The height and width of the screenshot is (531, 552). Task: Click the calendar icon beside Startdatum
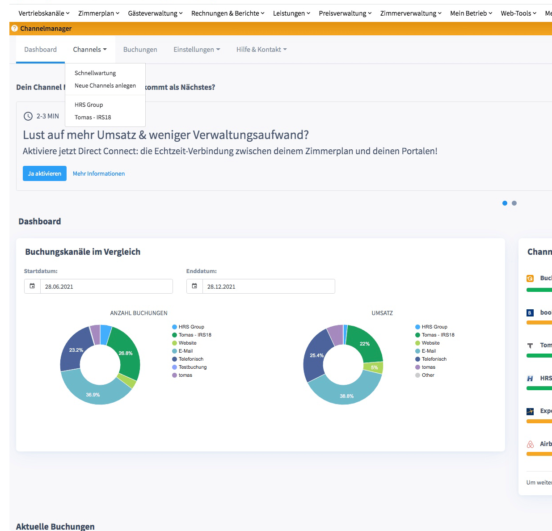pos(32,286)
